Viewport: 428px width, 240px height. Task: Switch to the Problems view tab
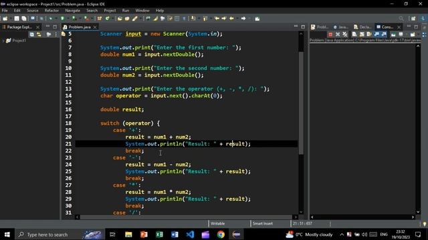pyautogui.click(x=320, y=27)
